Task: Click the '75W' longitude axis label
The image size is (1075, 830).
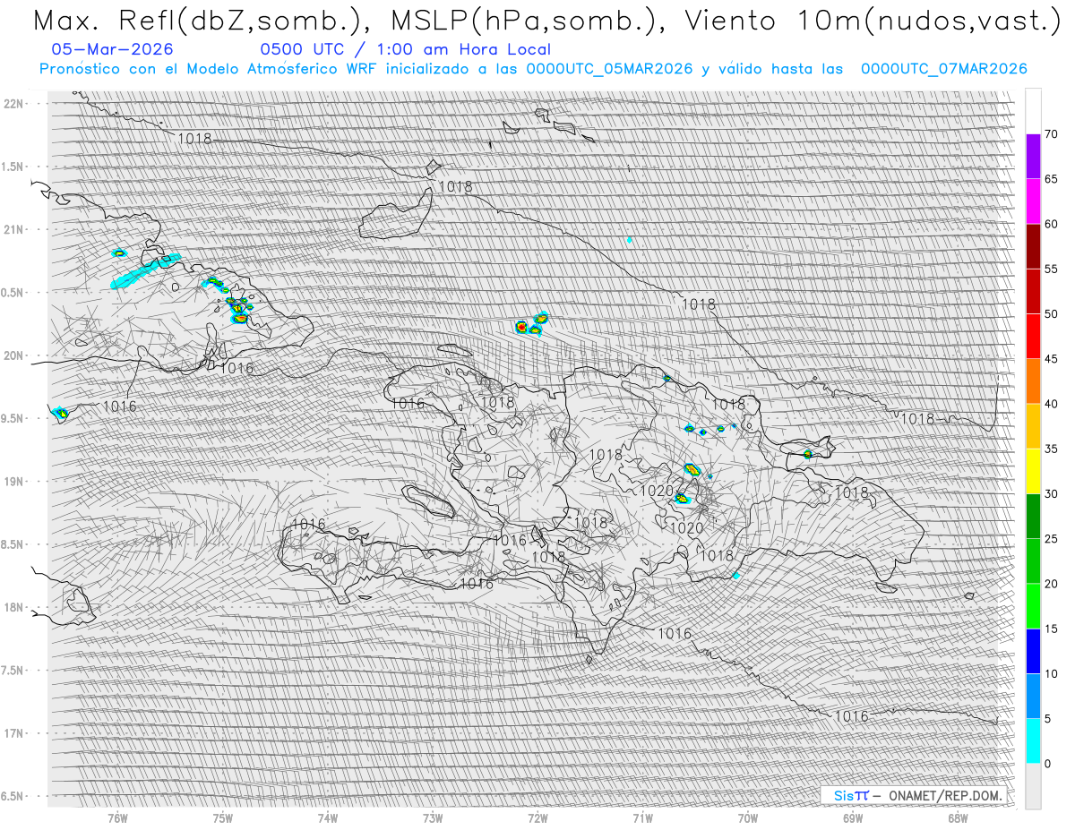Action: (222, 817)
